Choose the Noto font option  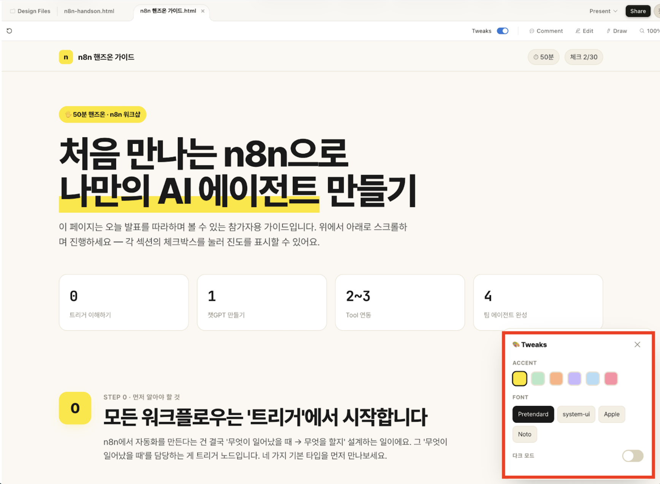click(x=525, y=435)
